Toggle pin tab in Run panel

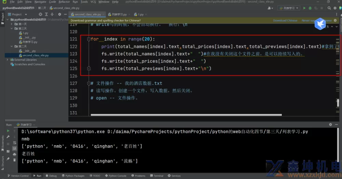coord(8,159)
